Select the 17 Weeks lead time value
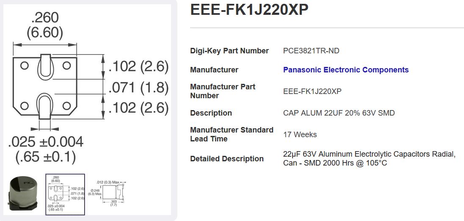The width and height of the screenshot is (464, 221). pyautogui.click(x=300, y=135)
